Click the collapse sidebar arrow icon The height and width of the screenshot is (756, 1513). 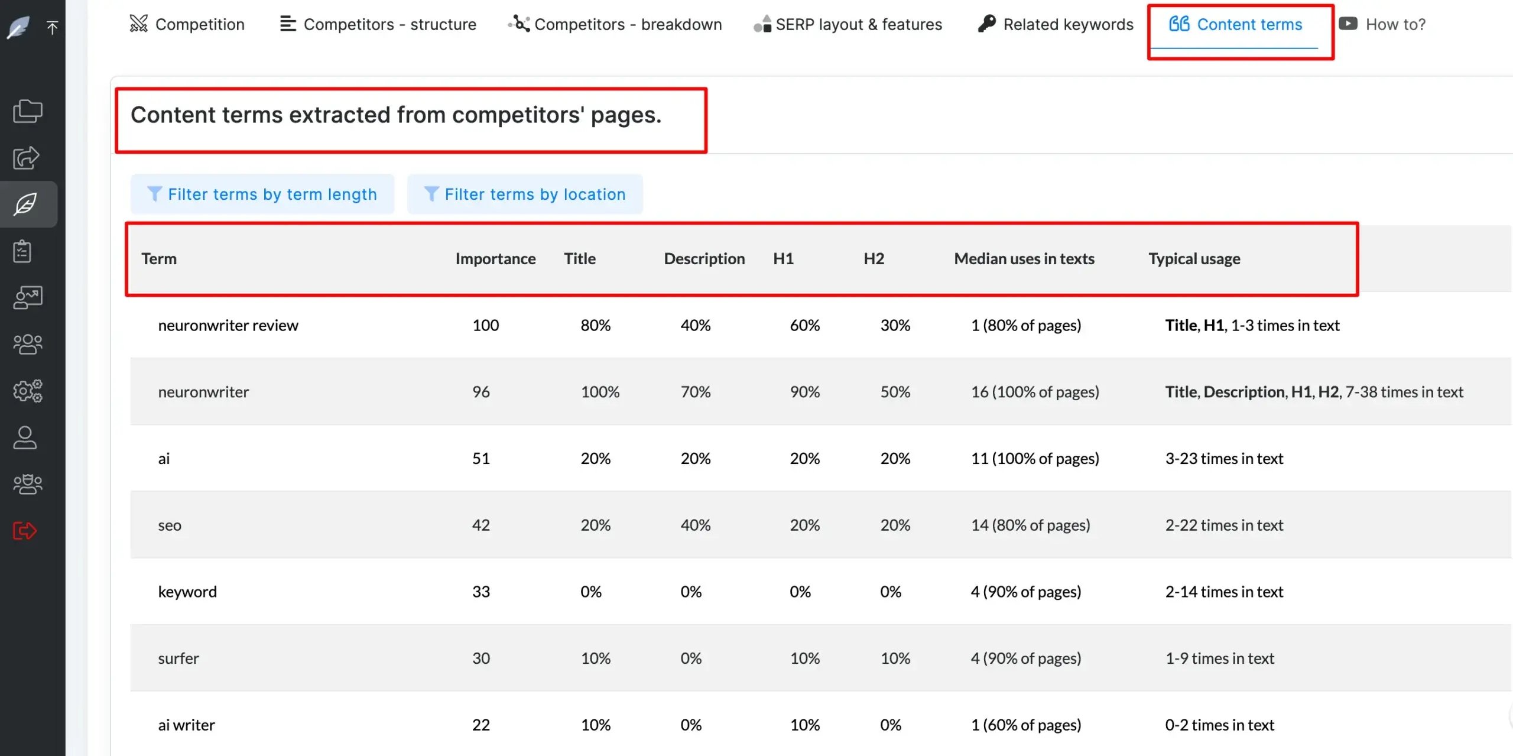pos(52,27)
